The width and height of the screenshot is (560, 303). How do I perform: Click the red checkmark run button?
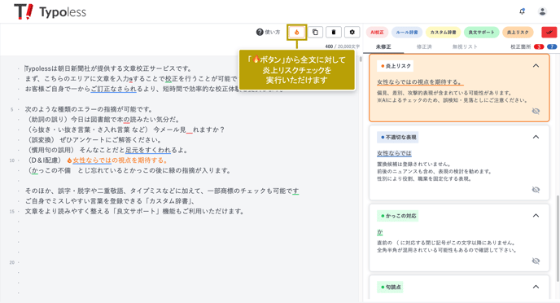click(x=549, y=32)
